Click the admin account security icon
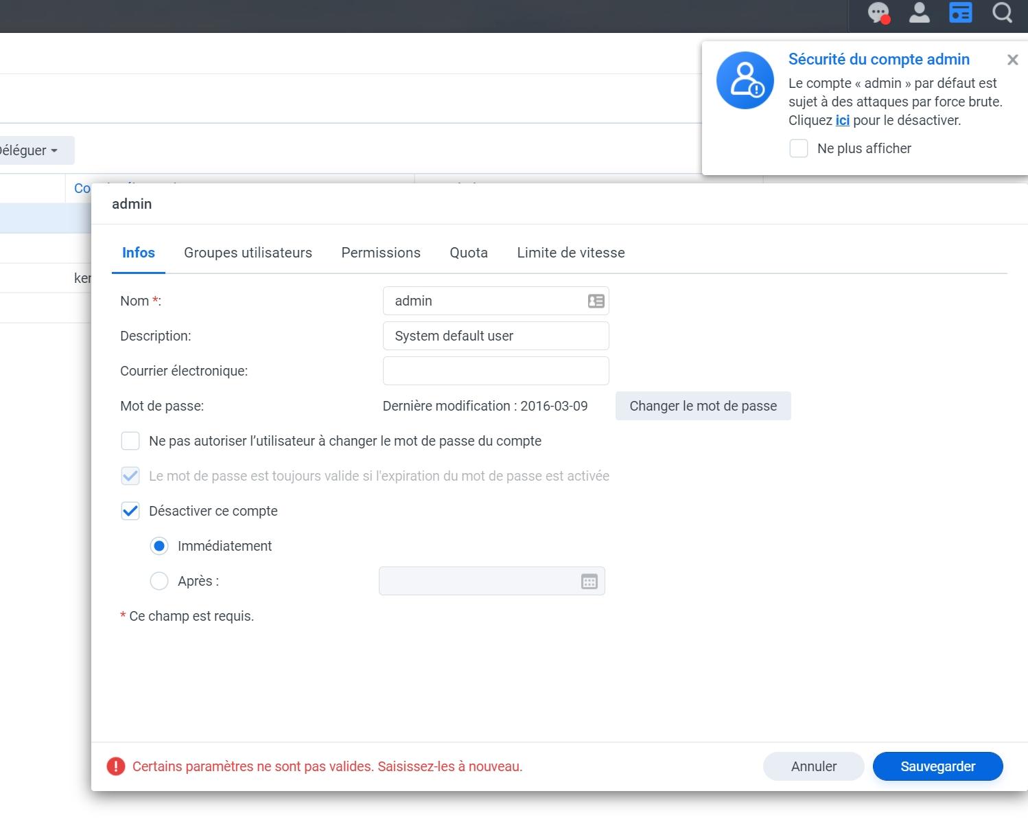This screenshot has width=1028, height=824. [745, 80]
